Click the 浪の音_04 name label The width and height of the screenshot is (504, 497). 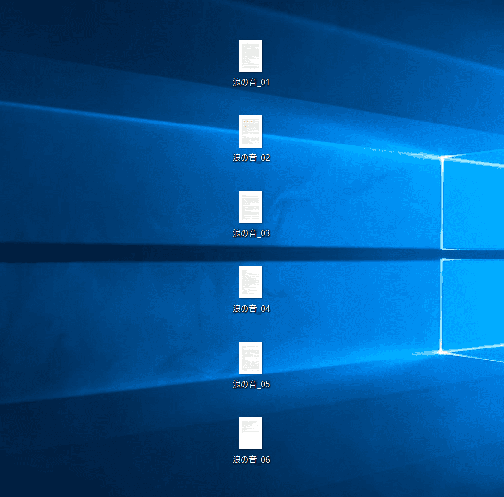coord(251,309)
